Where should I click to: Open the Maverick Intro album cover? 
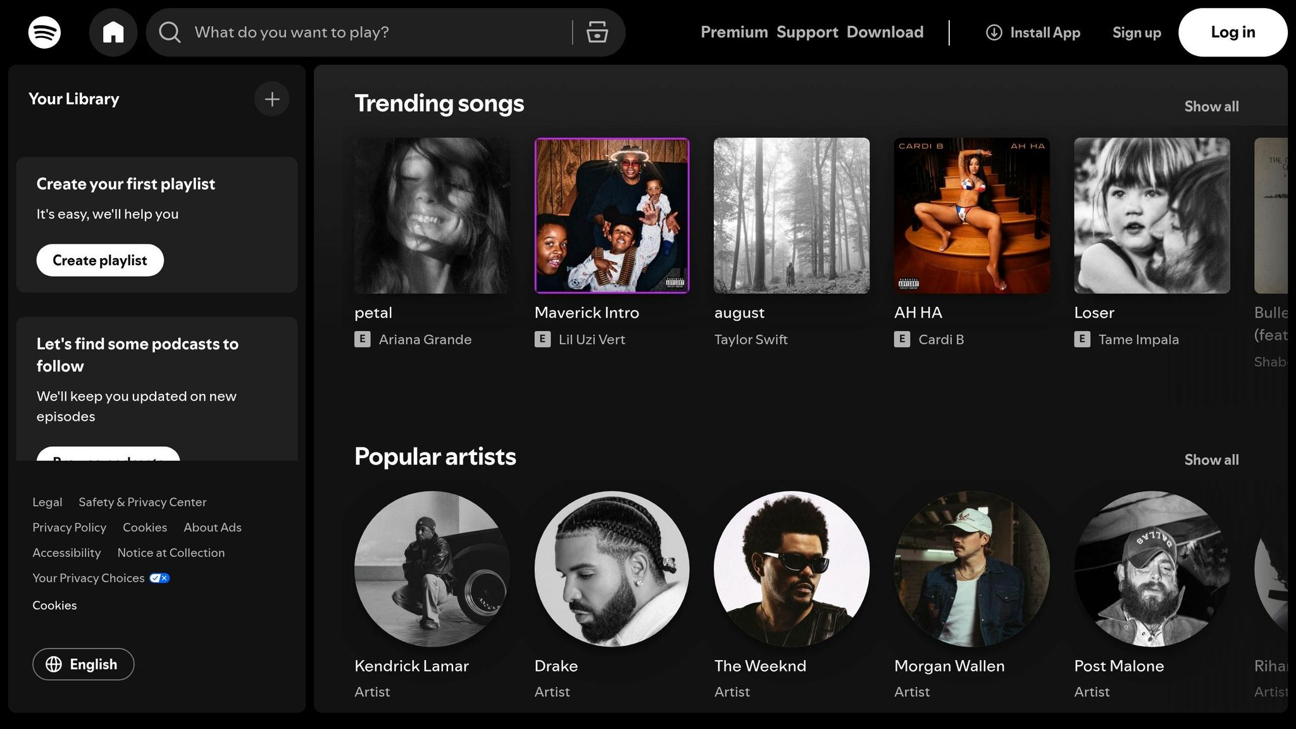(612, 216)
